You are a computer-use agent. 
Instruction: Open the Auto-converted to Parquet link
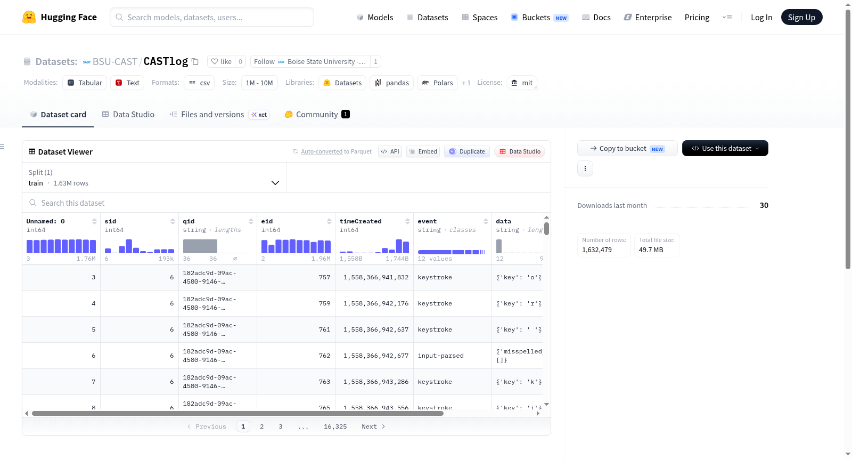336,151
